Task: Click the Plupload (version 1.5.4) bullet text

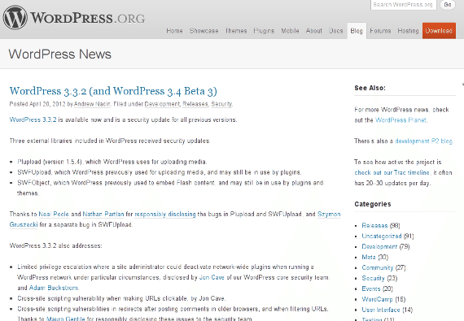Action: pyautogui.click(x=112, y=162)
